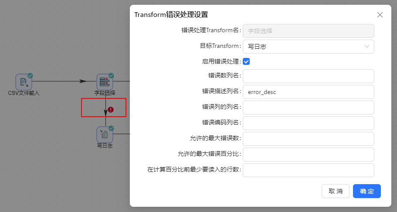This screenshot has width=397, height=212.
Task: Click the green check badge on CSV文件输入
Action: (x=30, y=76)
